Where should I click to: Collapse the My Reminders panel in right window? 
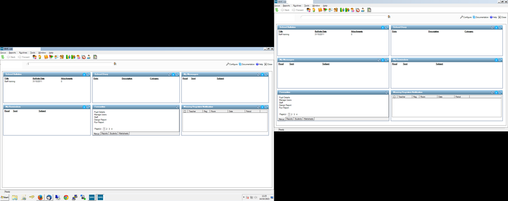[496, 60]
